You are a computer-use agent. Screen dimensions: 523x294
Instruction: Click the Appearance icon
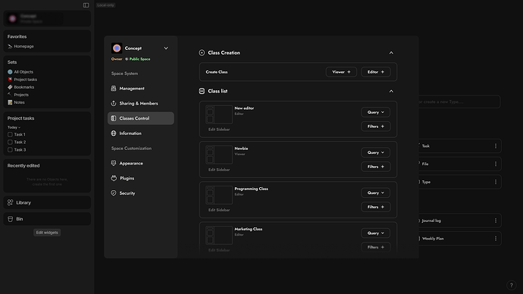pos(114,164)
